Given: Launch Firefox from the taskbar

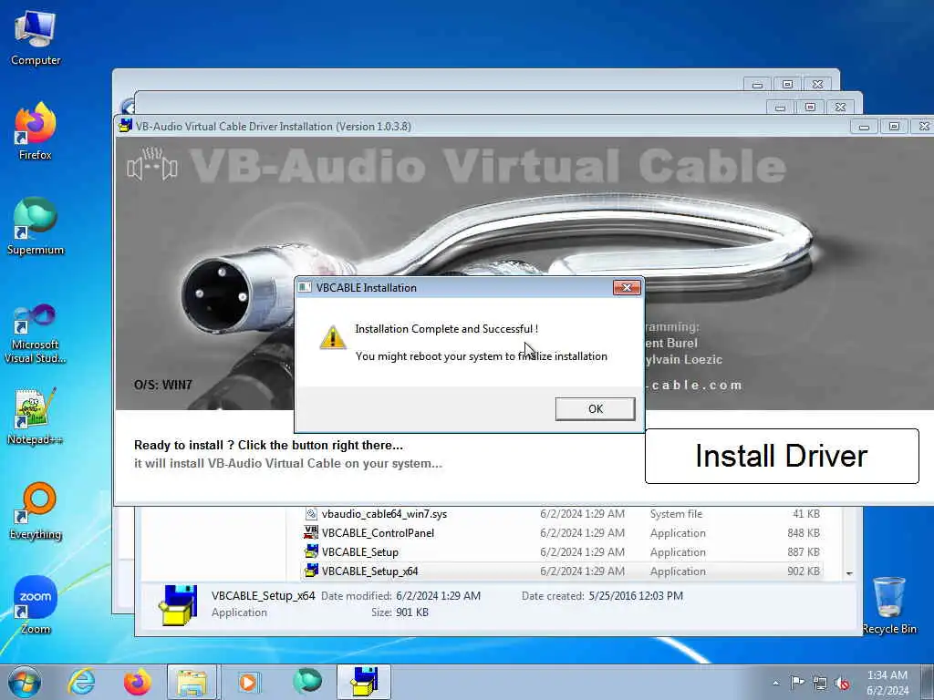Looking at the screenshot, I should click(137, 682).
